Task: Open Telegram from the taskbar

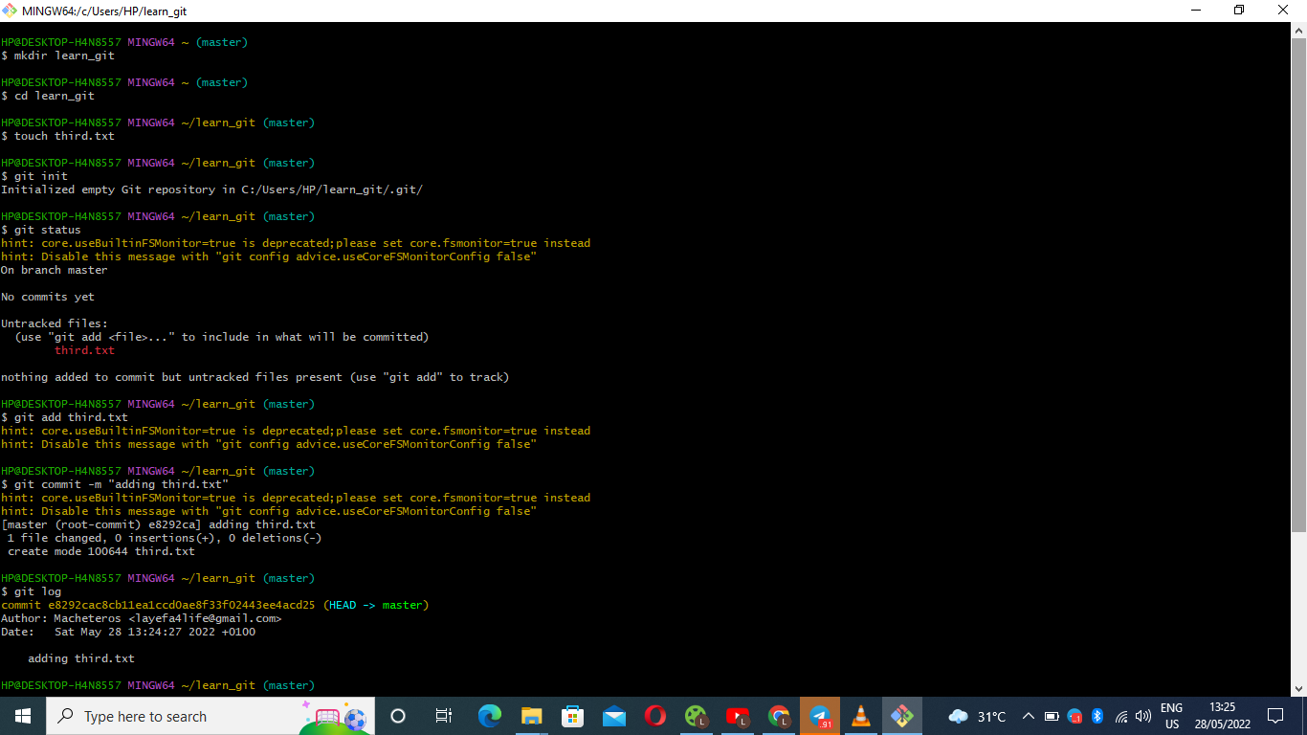Action: tap(819, 716)
